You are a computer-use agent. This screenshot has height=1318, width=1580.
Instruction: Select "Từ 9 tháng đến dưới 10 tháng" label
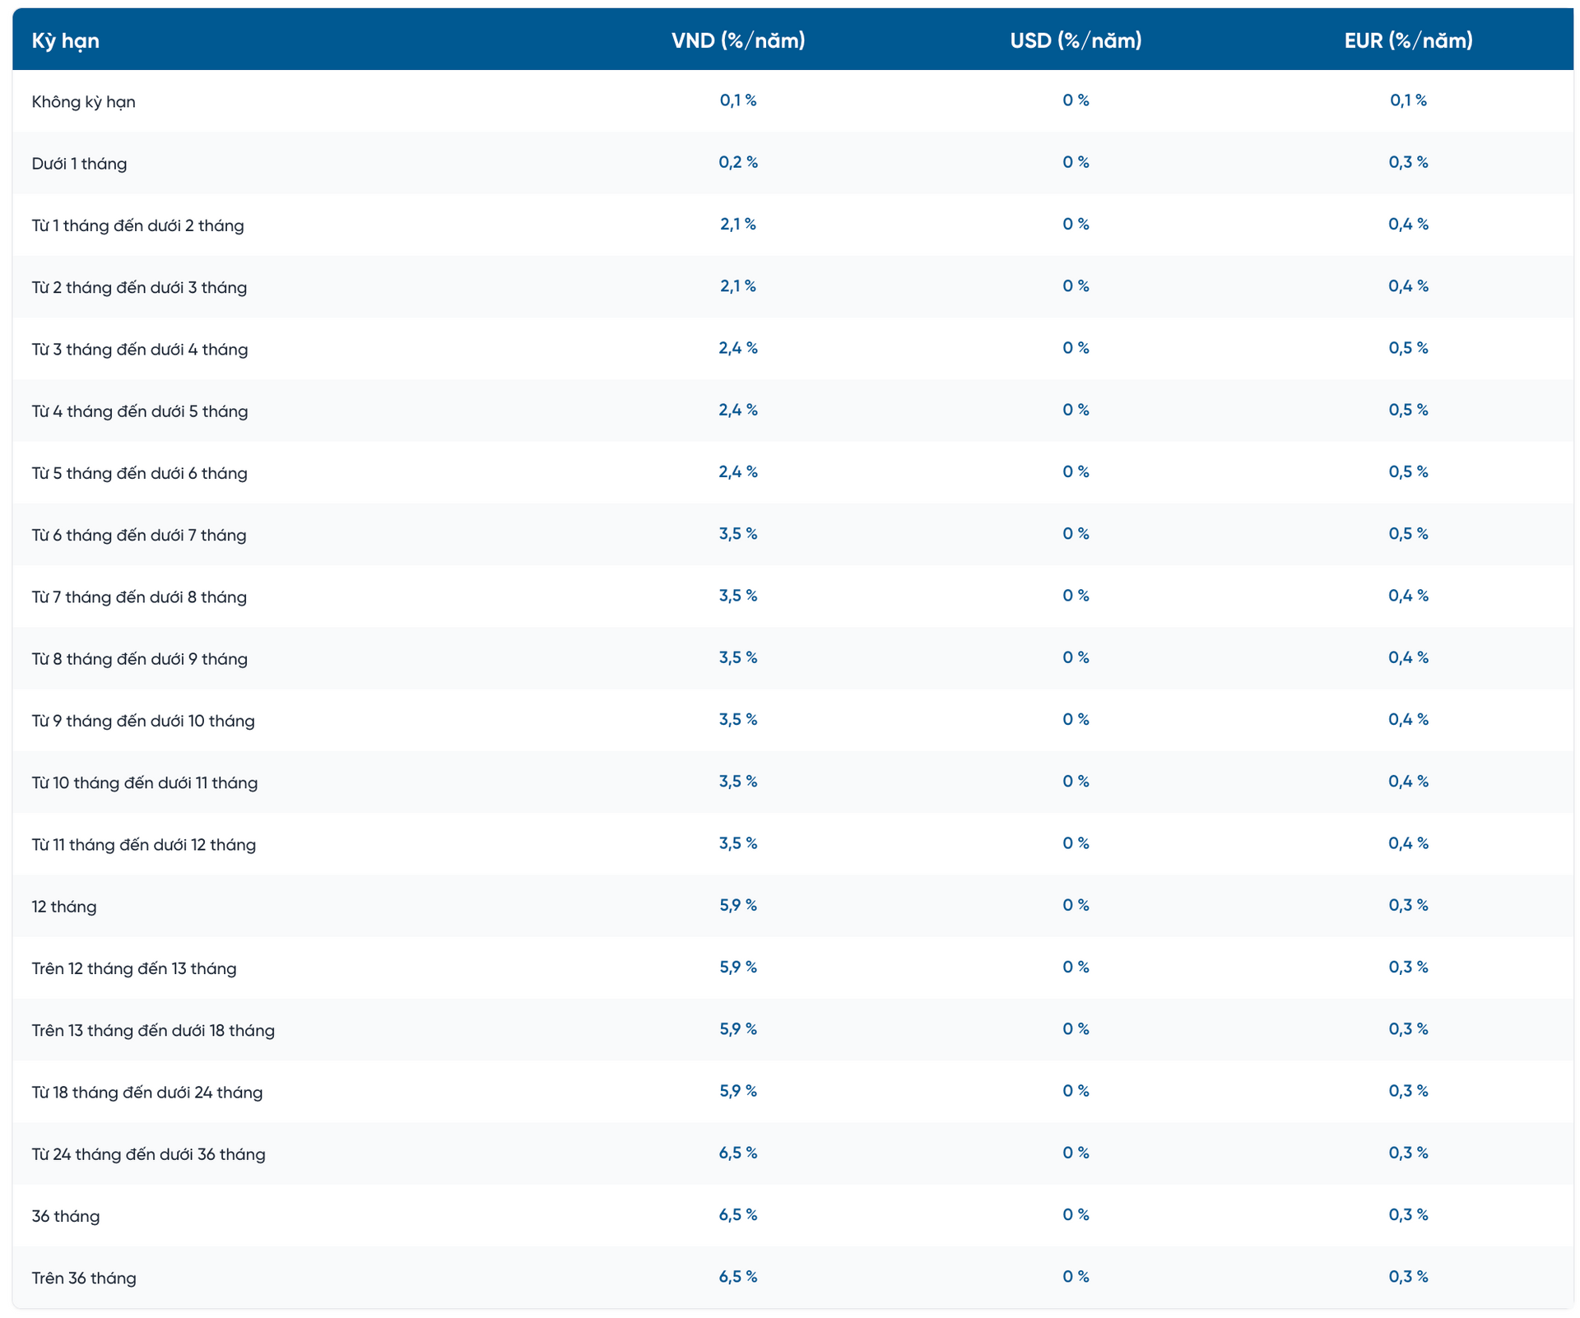click(x=143, y=721)
